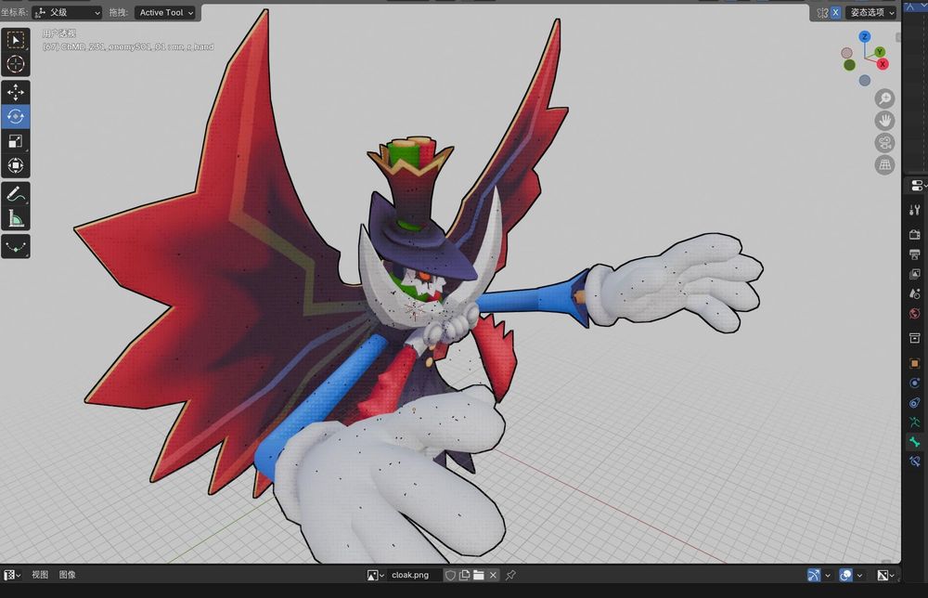
Task: Expand the 姿态选项 pose options dropdown
Action: click(x=870, y=12)
